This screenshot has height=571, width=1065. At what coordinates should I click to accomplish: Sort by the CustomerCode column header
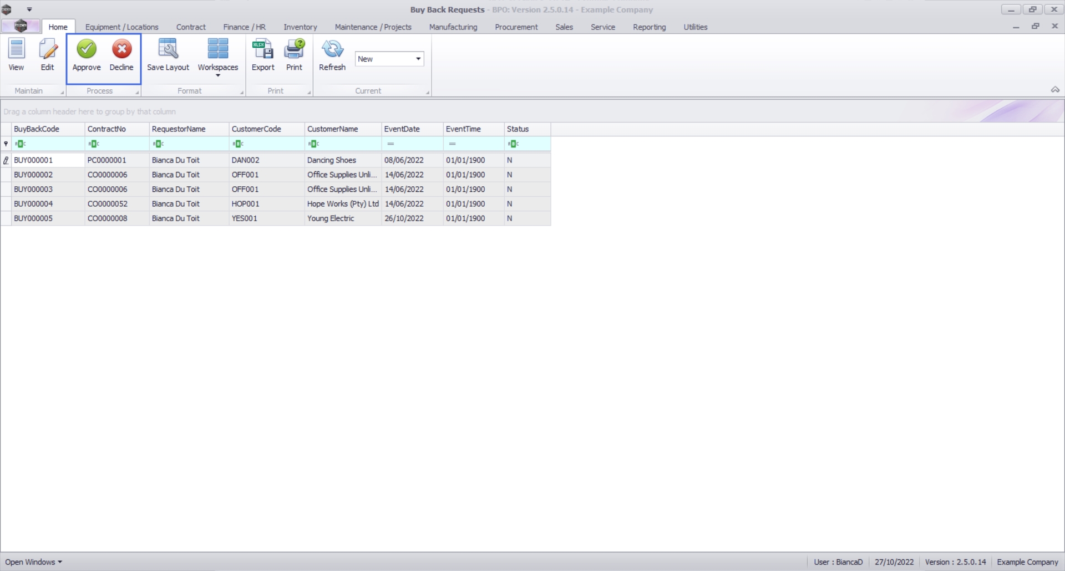(x=267, y=129)
